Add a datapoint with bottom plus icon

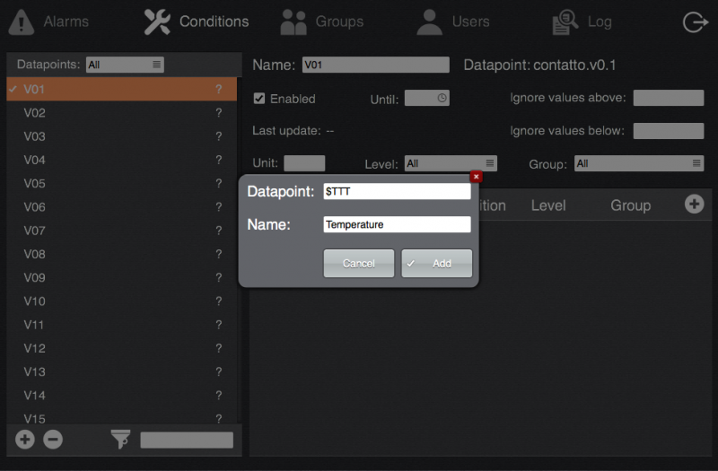25,440
